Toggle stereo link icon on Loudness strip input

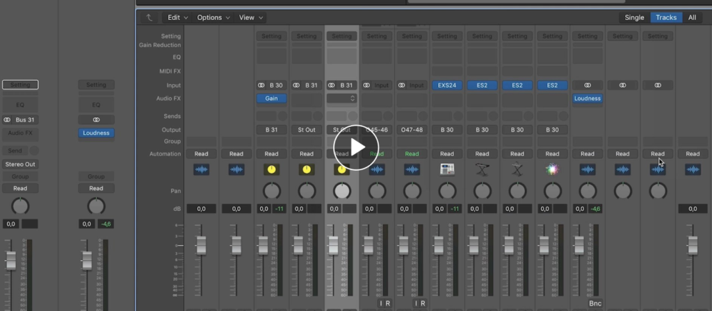(588, 85)
